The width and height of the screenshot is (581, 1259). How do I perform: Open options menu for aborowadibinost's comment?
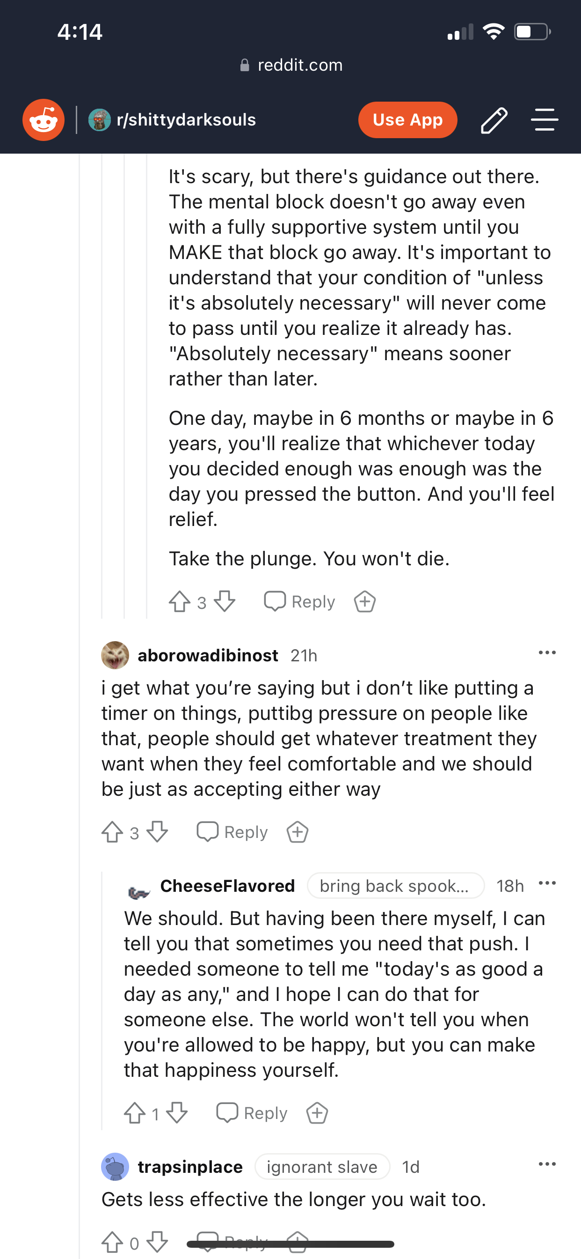coord(547,653)
